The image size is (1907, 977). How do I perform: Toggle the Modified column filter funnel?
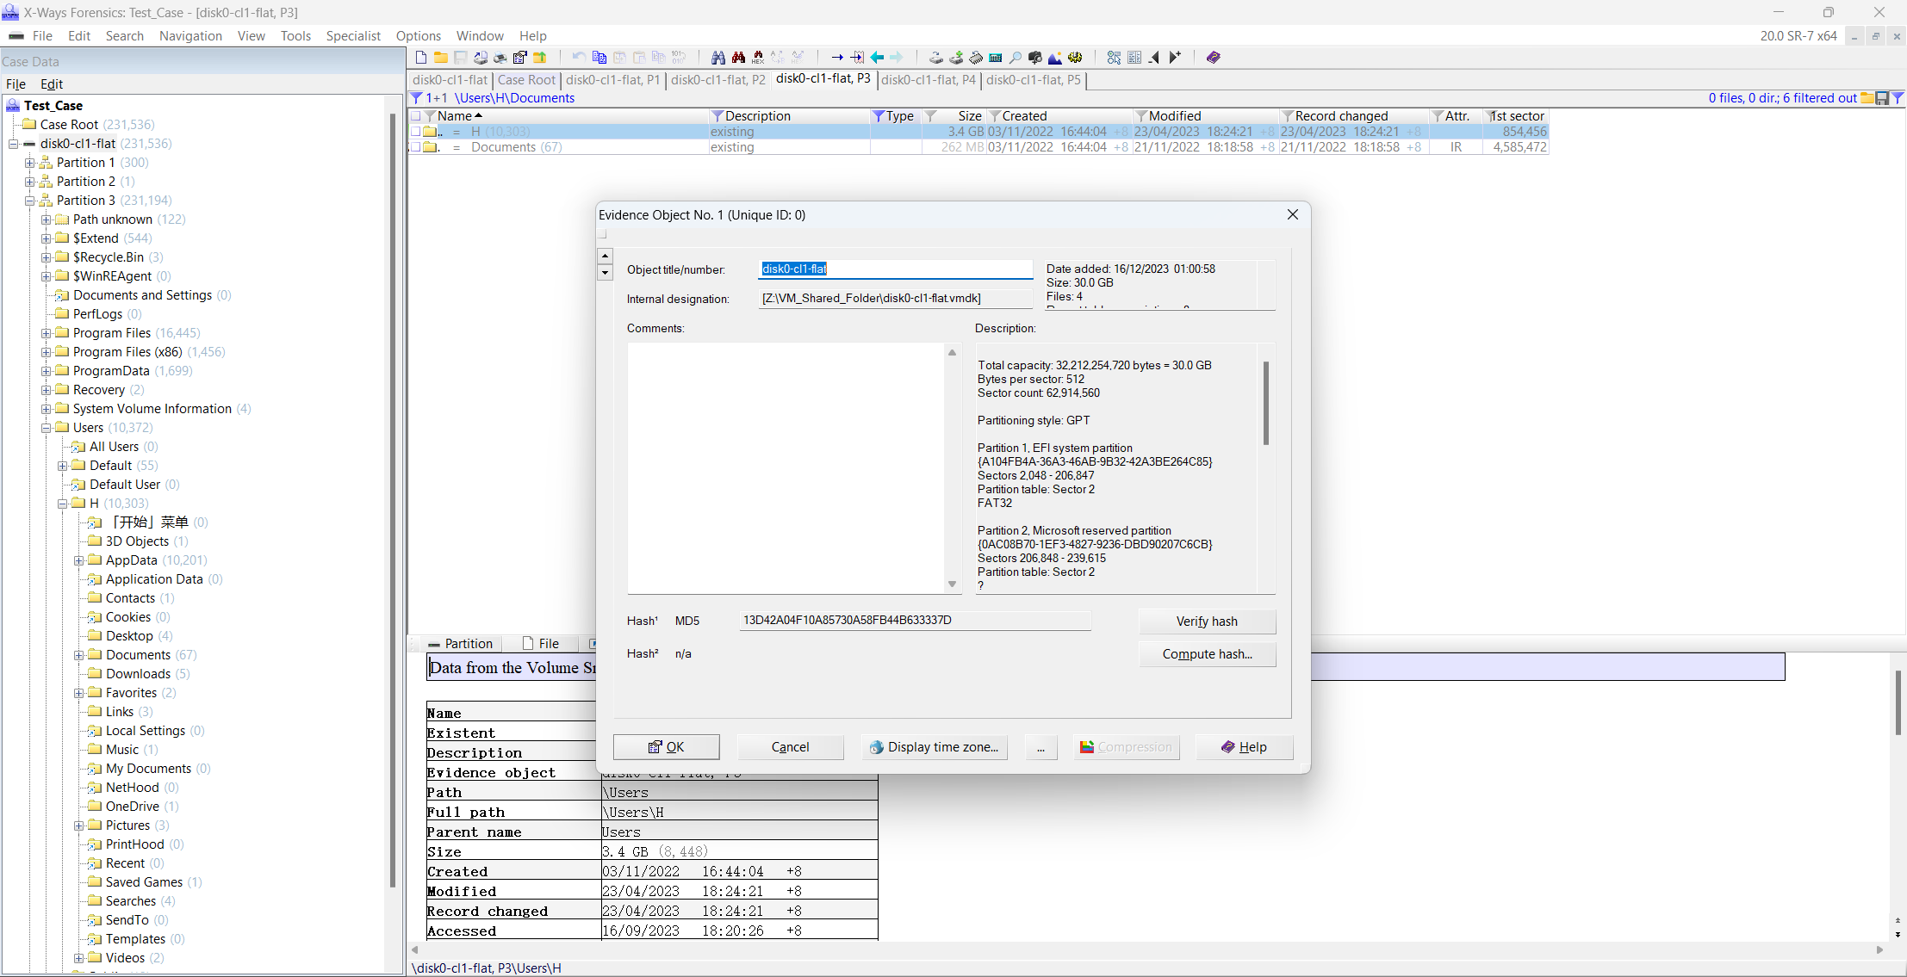[1141, 116]
